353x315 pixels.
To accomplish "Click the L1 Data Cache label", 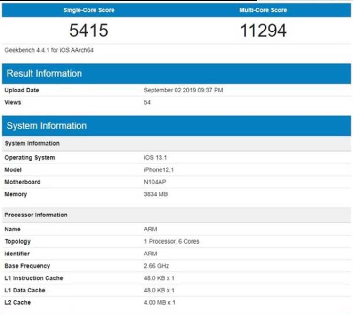I will (x=25, y=290).
